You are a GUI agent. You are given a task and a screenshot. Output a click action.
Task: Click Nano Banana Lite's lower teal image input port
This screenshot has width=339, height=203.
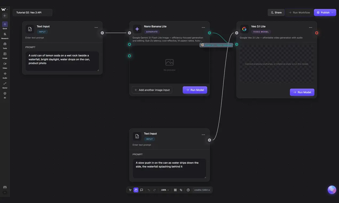[129, 56]
